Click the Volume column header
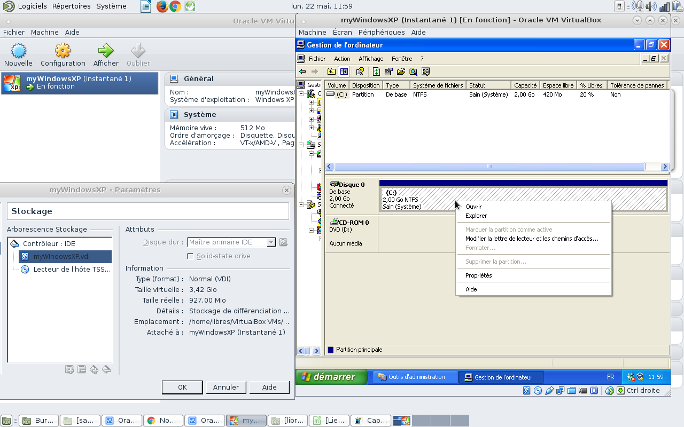The width and height of the screenshot is (684, 427). click(x=337, y=85)
